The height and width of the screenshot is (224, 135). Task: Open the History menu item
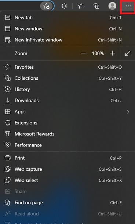67,90
